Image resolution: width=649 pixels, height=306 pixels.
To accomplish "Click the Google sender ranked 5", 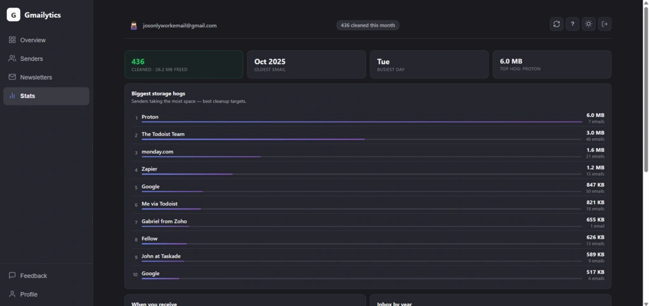I will click(x=151, y=186).
